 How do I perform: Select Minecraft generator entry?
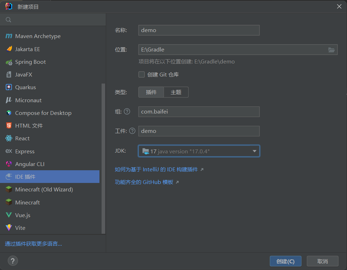click(50, 202)
